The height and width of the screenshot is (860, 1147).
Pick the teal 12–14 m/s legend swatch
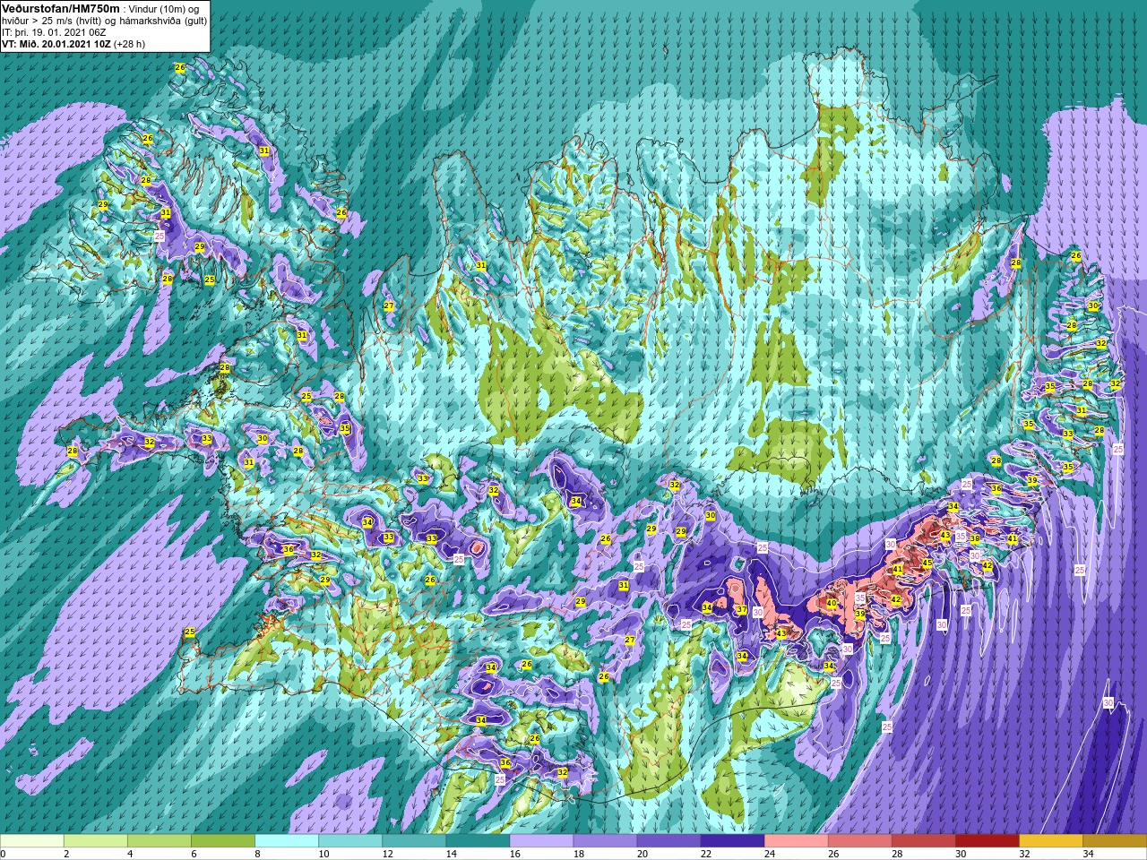[414, 841]
